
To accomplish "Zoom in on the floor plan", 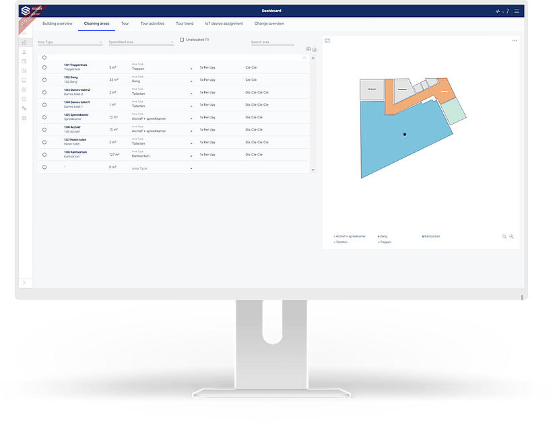I will [512, 237].
